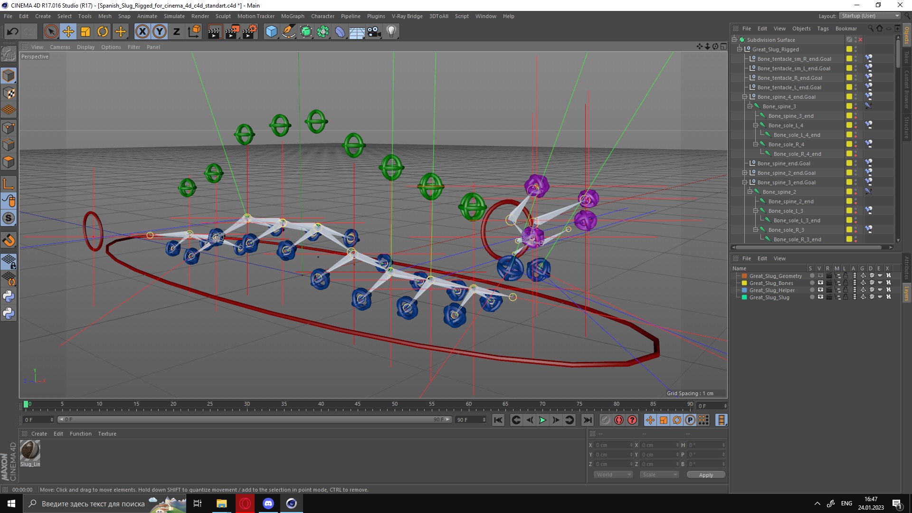
Task: Open Windows Start menu
Action: pos(11,503)
